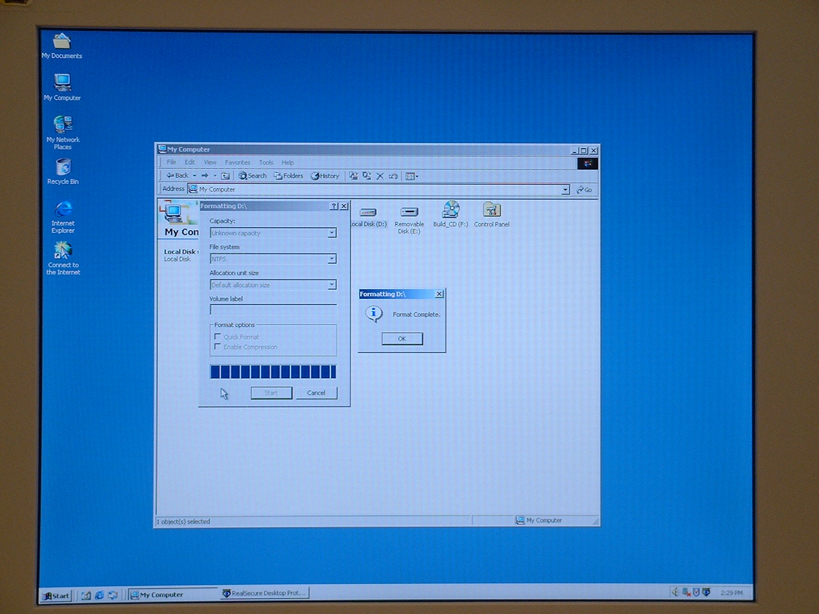Click the Volume label text field

273,310
